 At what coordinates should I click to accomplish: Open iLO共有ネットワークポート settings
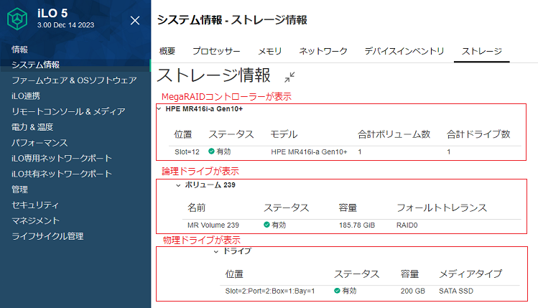62,174
